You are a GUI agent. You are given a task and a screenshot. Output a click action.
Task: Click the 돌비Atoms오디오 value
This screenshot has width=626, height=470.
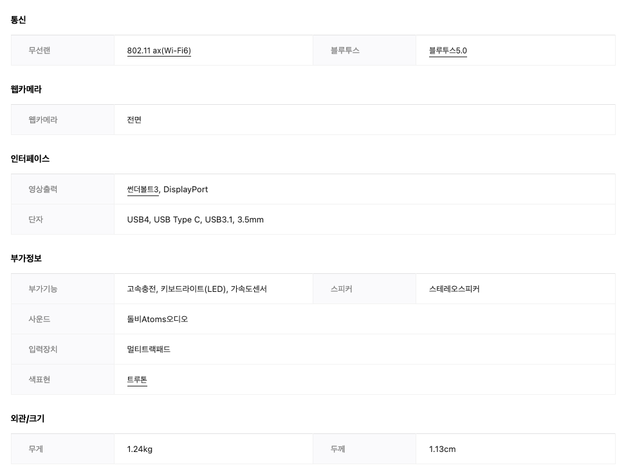pyautogui.click(x=158, y=320)
